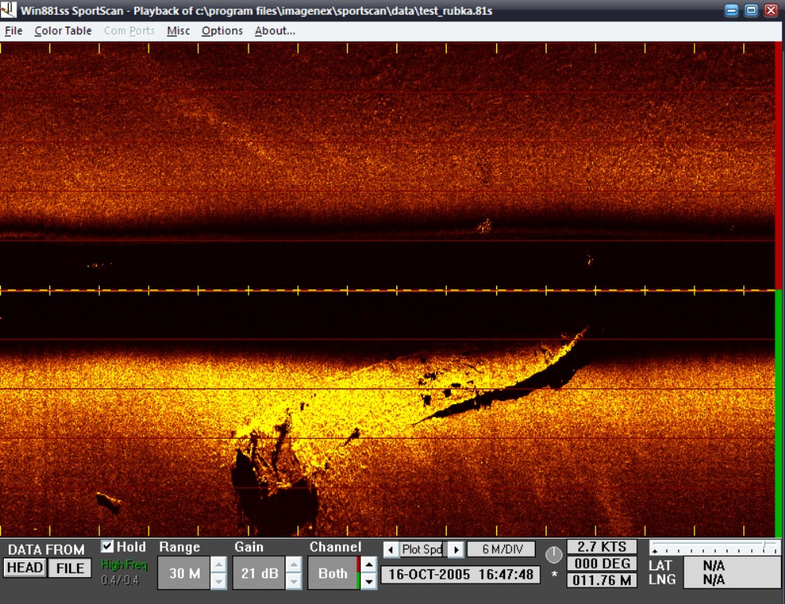Decrease Gain with the down arrow
785x604 pixels.
[293, 581]
